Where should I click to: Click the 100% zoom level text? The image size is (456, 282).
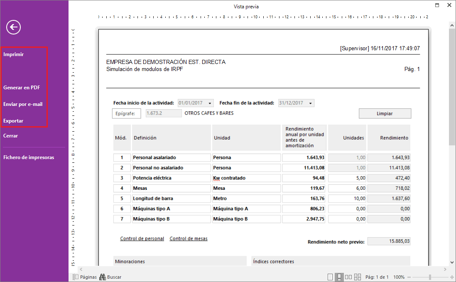coord(399,277)
